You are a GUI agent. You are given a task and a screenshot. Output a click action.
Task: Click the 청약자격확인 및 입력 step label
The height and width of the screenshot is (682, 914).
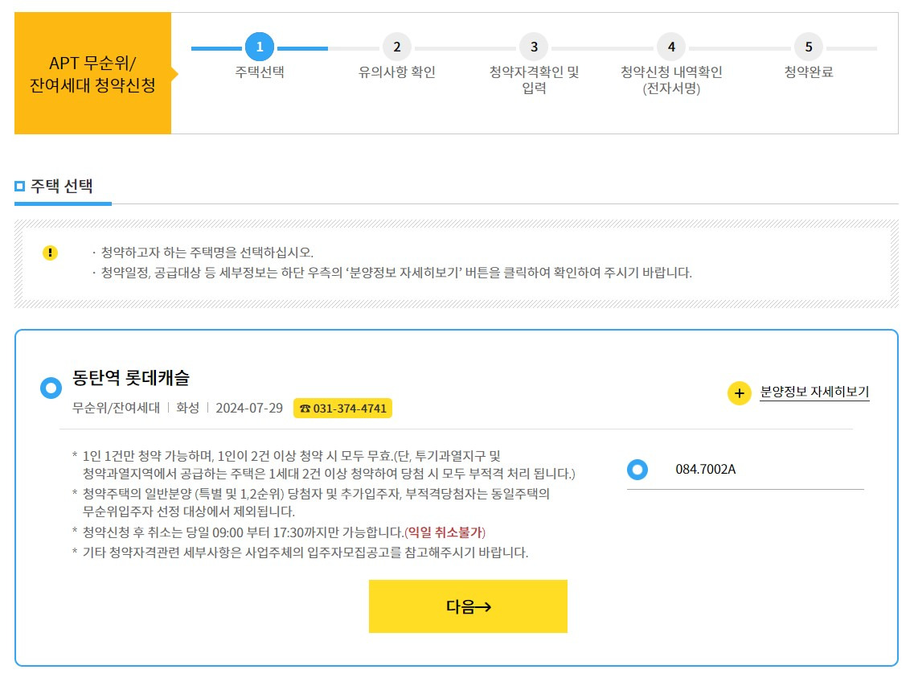coord(534,80)
